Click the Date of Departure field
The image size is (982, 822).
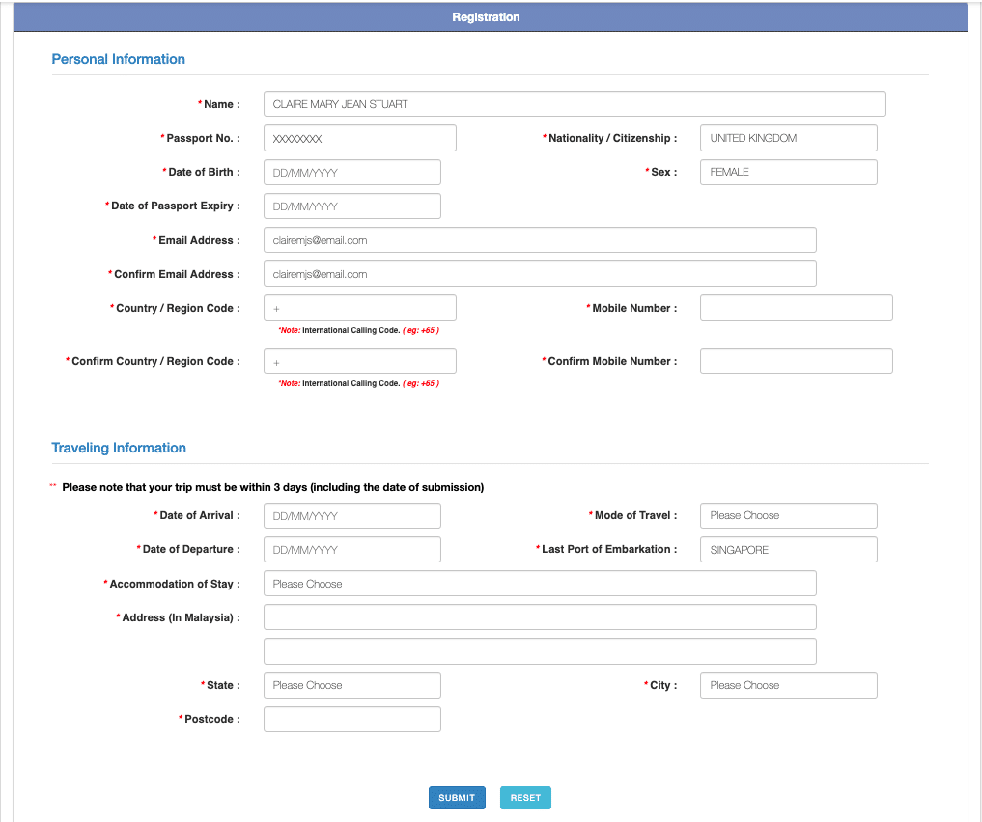coord(351,550)
